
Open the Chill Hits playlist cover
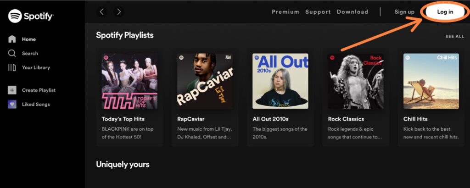431,81
